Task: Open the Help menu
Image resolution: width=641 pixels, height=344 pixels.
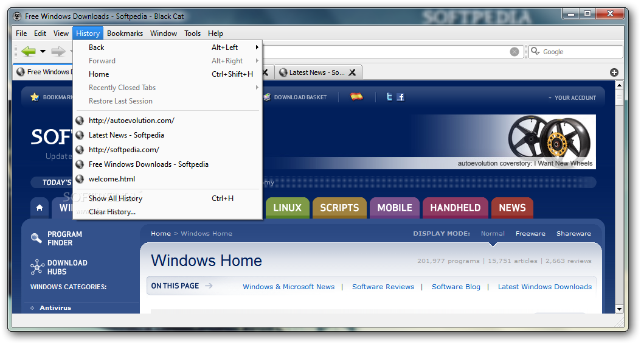Action: [x=215, y=33]
